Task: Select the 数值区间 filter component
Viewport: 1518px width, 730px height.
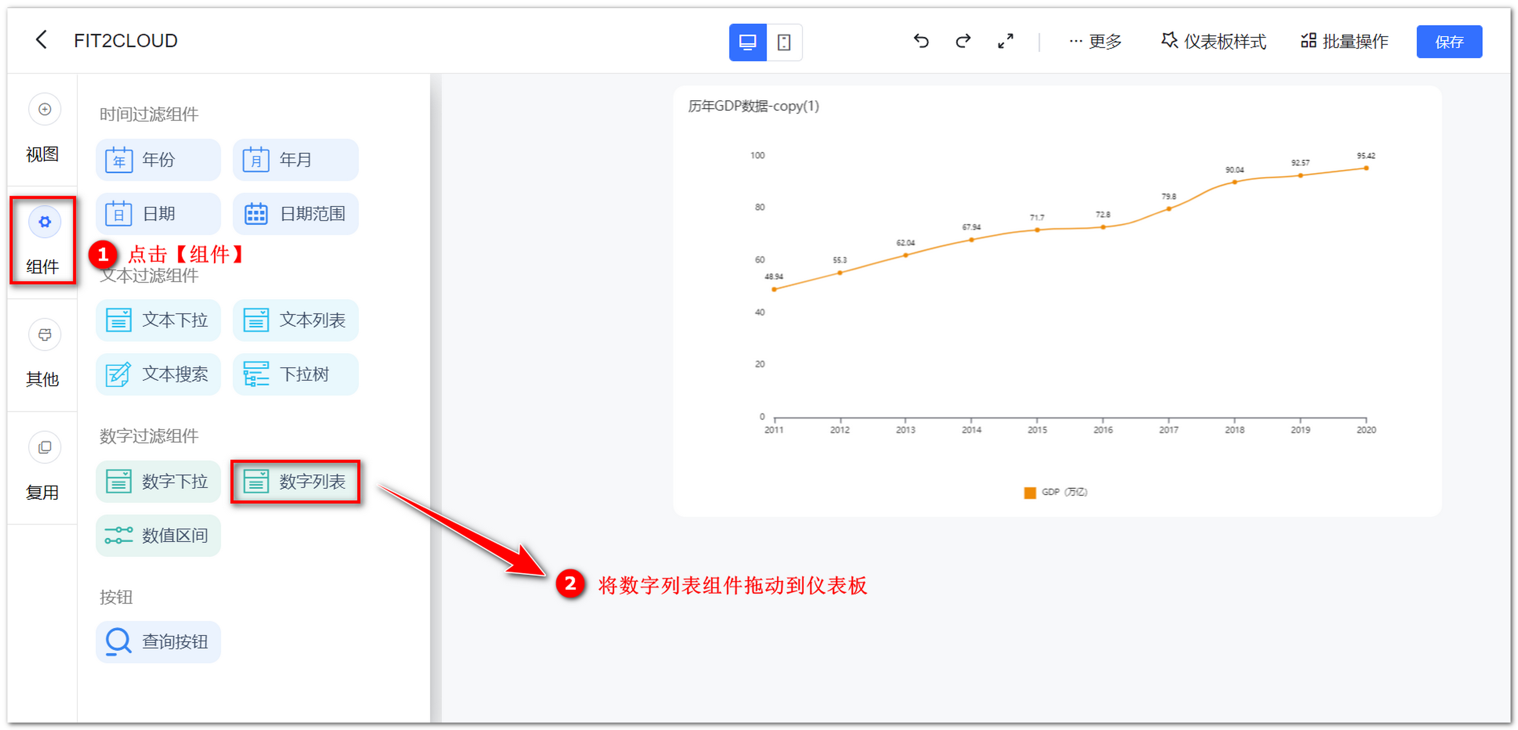Action: 158,536
